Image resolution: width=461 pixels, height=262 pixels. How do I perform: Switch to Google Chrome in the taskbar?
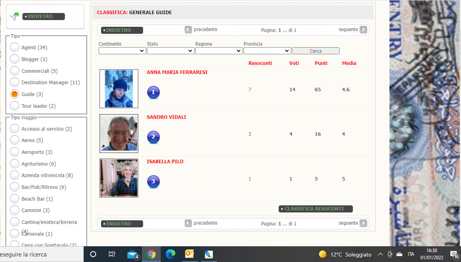[151, 254]
